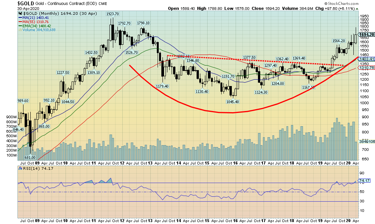Click the 1694.20 current price tag on right axis

(366, 34)
